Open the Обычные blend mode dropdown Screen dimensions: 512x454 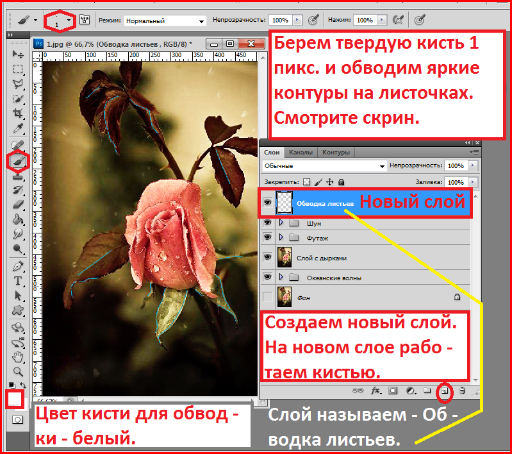coord(325,166)
